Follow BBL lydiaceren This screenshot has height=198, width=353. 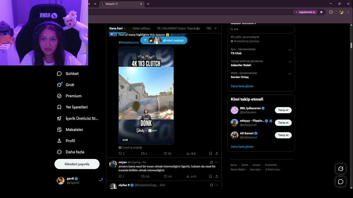283,110
